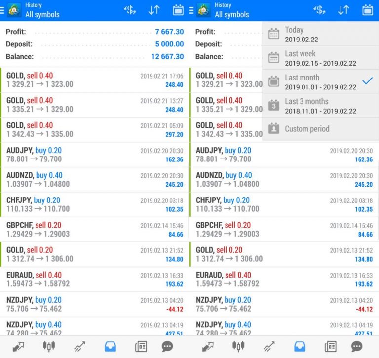Tap the sort arrows icon in right panel

click(343, 10)
